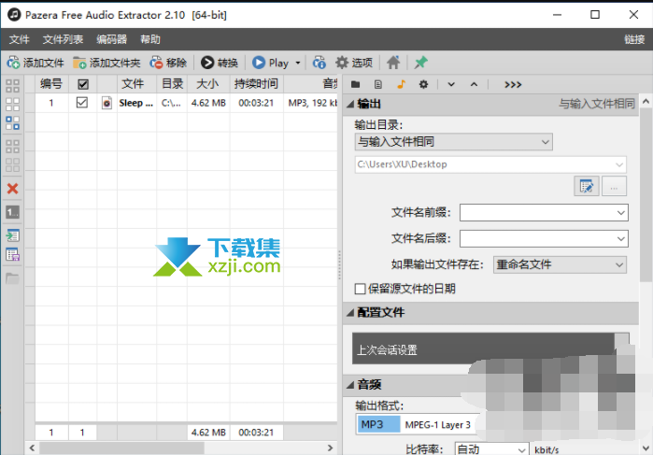Open the 文件列表 menu

[x=63, y=39]
